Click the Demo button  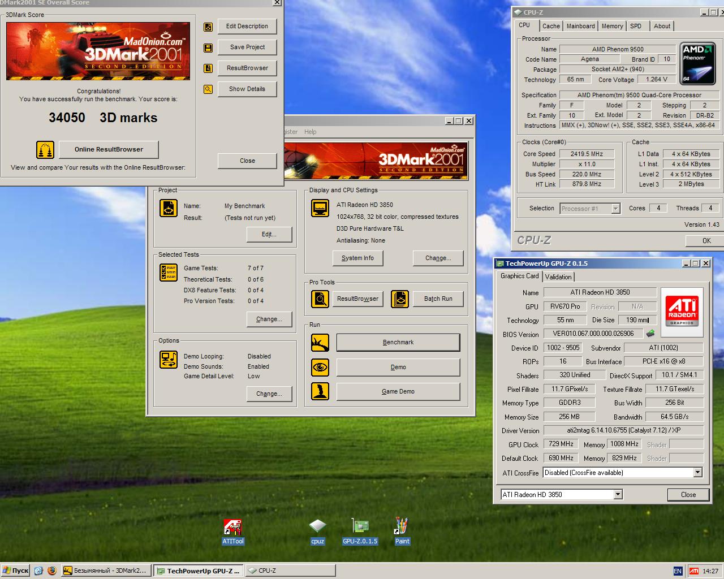point(398,367)
